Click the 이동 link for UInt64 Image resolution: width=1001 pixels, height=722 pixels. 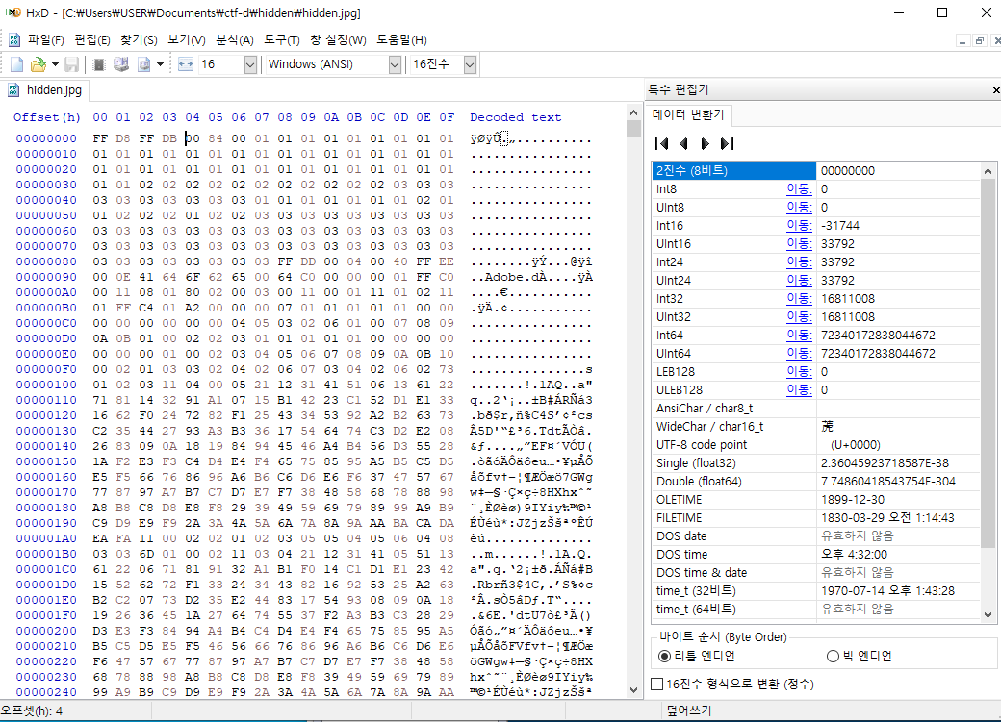tap(799, 354)
